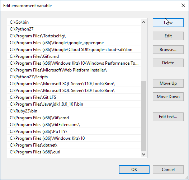Open the Browse... folder dialog
This screenshot has height=180, width=189.
[x=168, y=50]
